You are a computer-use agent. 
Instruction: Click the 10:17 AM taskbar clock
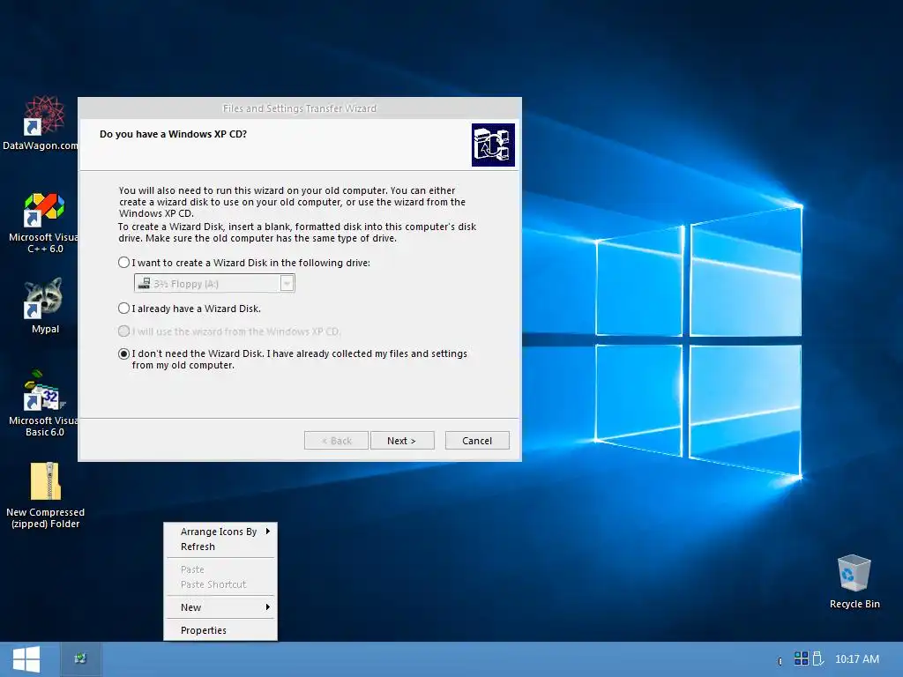coord(857,659)
